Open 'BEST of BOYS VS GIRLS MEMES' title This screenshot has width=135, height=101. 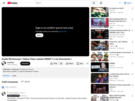[117, 97]
